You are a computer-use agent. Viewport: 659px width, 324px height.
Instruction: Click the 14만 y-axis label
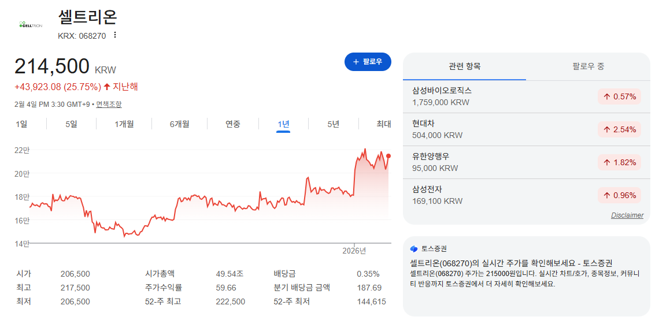21,243
